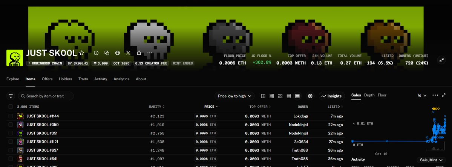Click the JUST SKOOL #1121 thumbnail image
The height and width of the screenshot is (167, 452).
click(20, 142)
